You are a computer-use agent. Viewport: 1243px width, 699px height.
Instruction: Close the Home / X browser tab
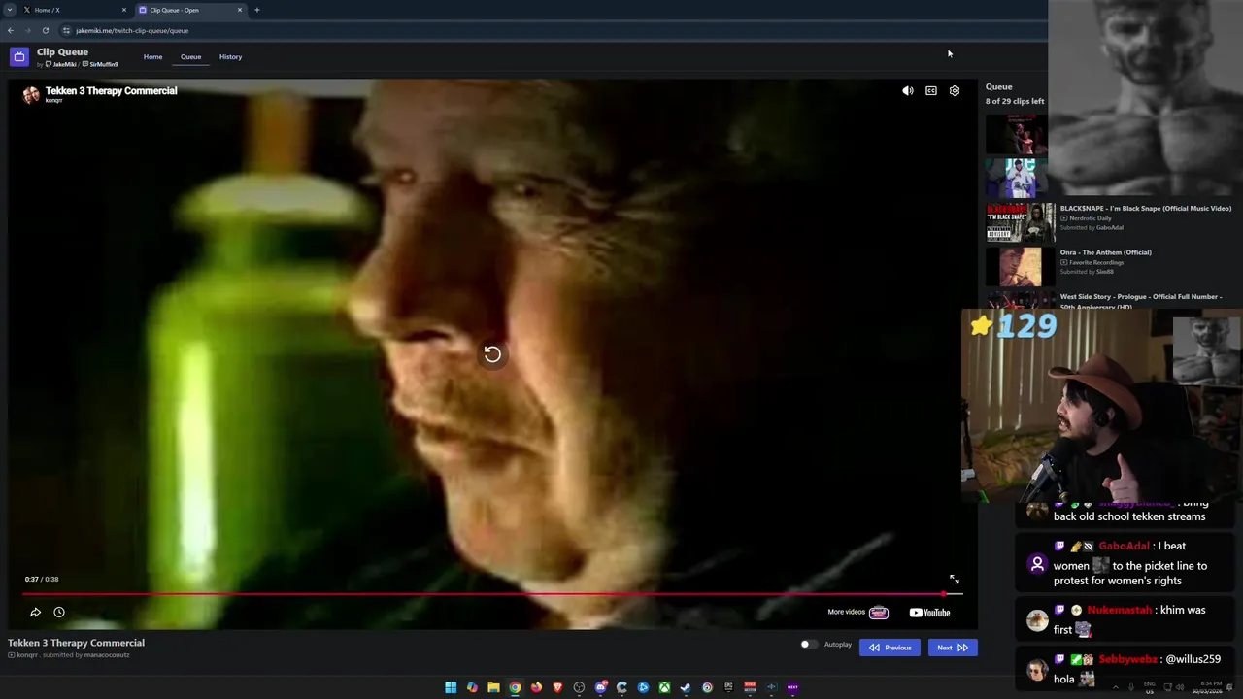click(124, 10)
